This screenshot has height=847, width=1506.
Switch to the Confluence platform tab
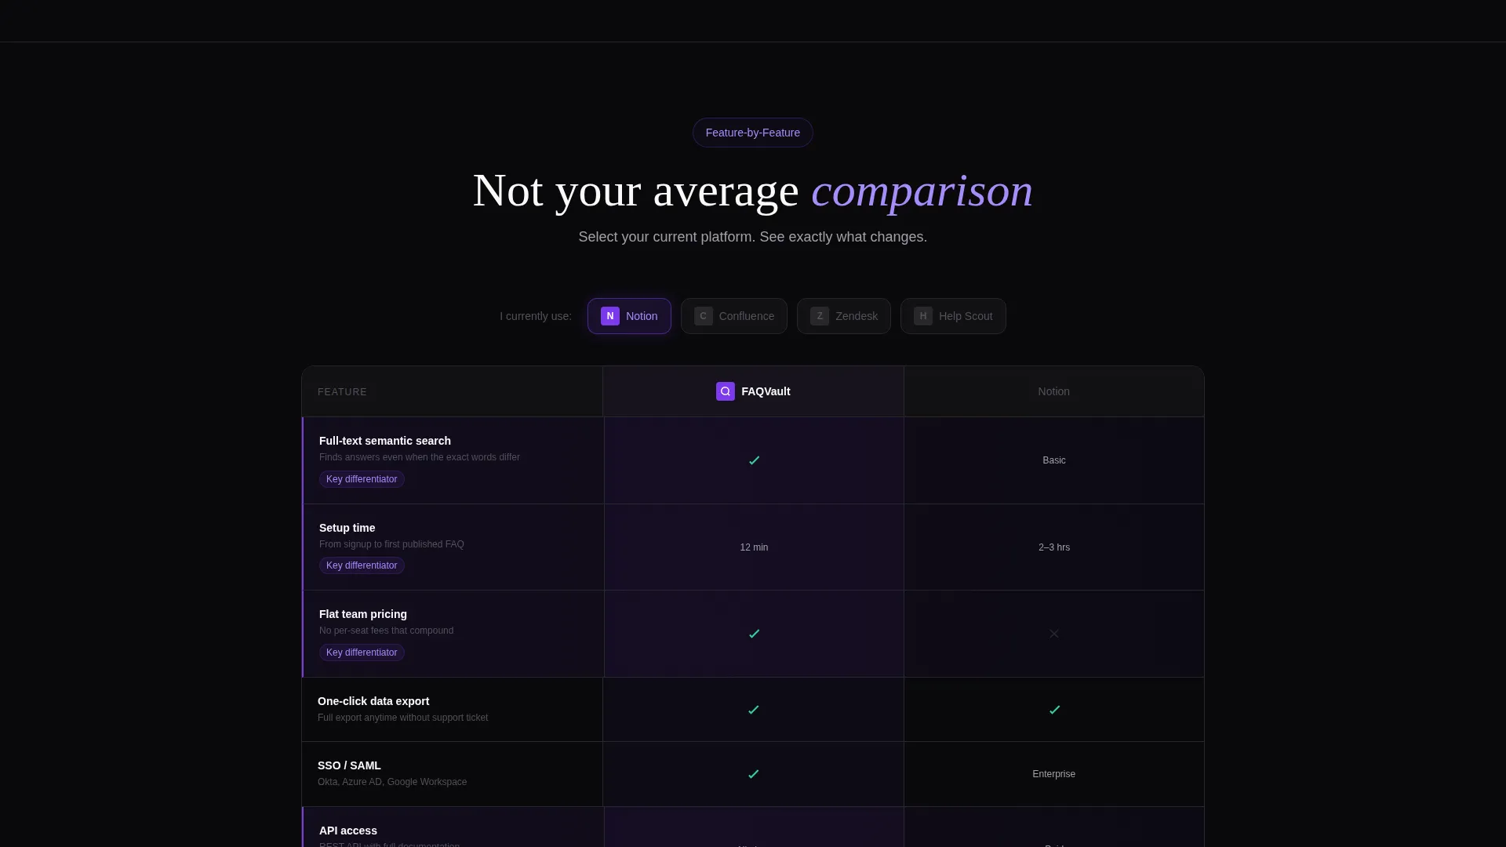click(734, 316)
